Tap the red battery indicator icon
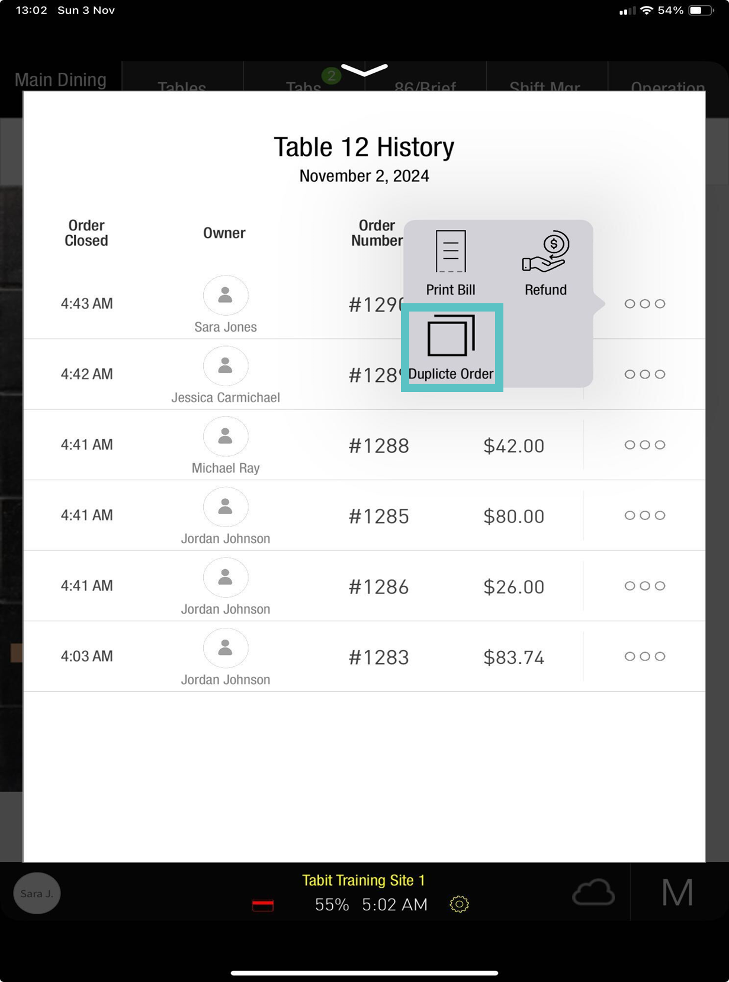 point(263,905)
